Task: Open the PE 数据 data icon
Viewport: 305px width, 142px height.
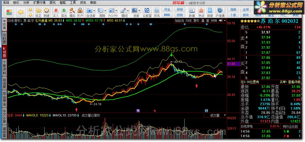Action: [x=192, y=12]
